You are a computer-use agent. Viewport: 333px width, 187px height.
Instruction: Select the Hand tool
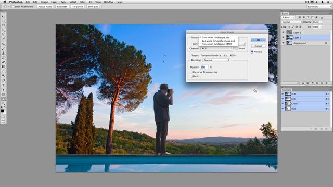click(4, 99)
